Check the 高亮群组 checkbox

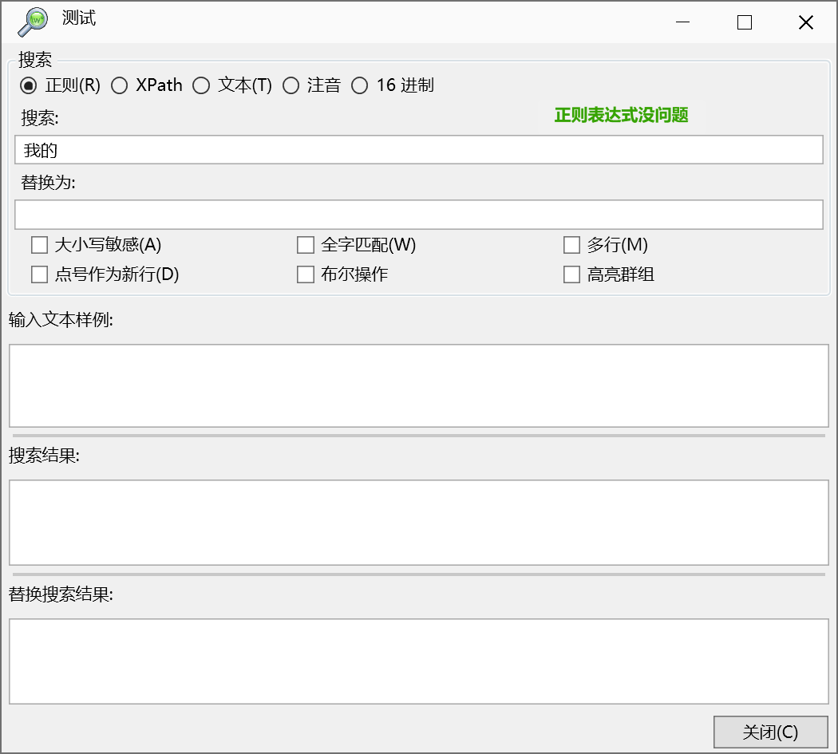click(571, 274)
